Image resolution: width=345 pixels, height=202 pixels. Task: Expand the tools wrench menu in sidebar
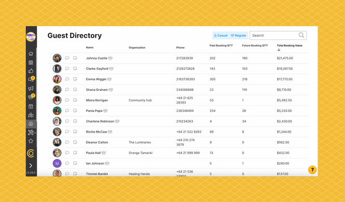click(x=32, y=133)
